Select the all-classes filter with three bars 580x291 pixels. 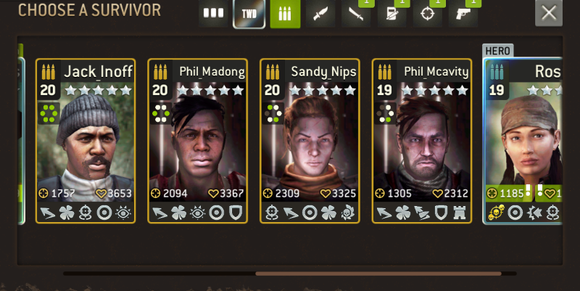[x=214, y=14]
